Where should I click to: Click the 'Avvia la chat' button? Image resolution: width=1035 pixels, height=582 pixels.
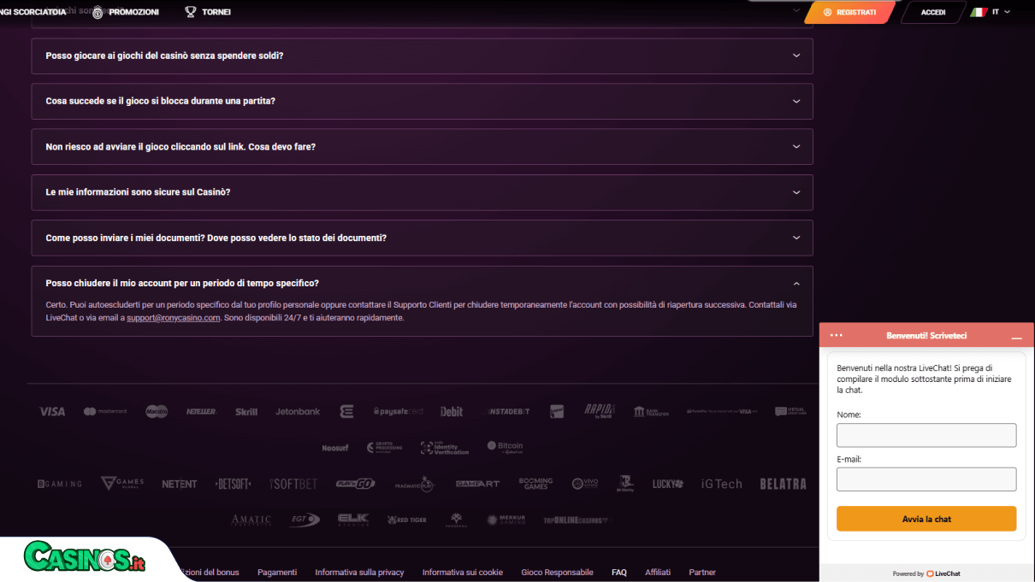926,519
